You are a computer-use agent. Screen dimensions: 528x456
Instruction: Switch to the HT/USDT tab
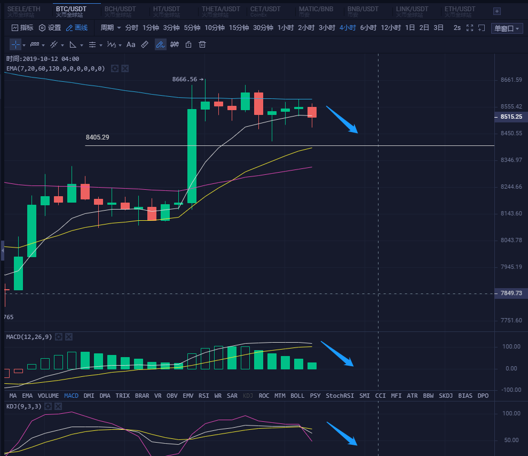click(167, 11)
